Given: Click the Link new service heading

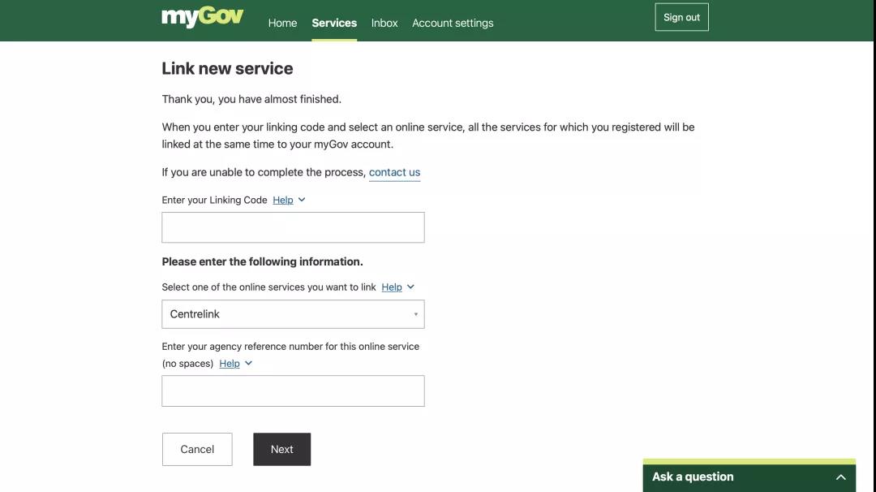Looking at the screenshot, I should coord(227,68).
